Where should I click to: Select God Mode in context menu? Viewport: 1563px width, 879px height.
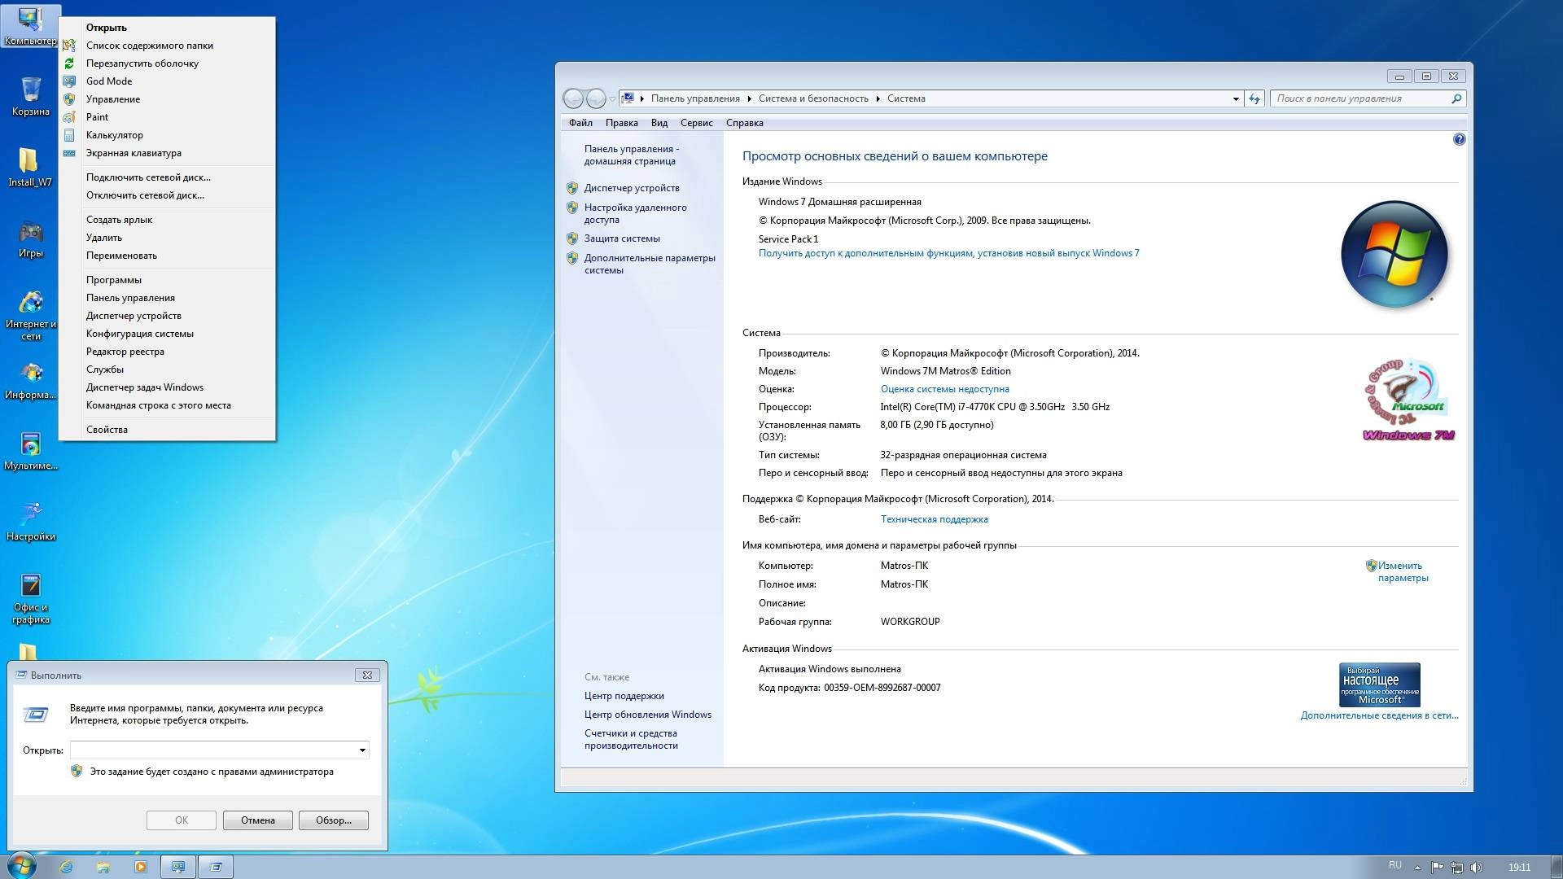click(168, 81)
